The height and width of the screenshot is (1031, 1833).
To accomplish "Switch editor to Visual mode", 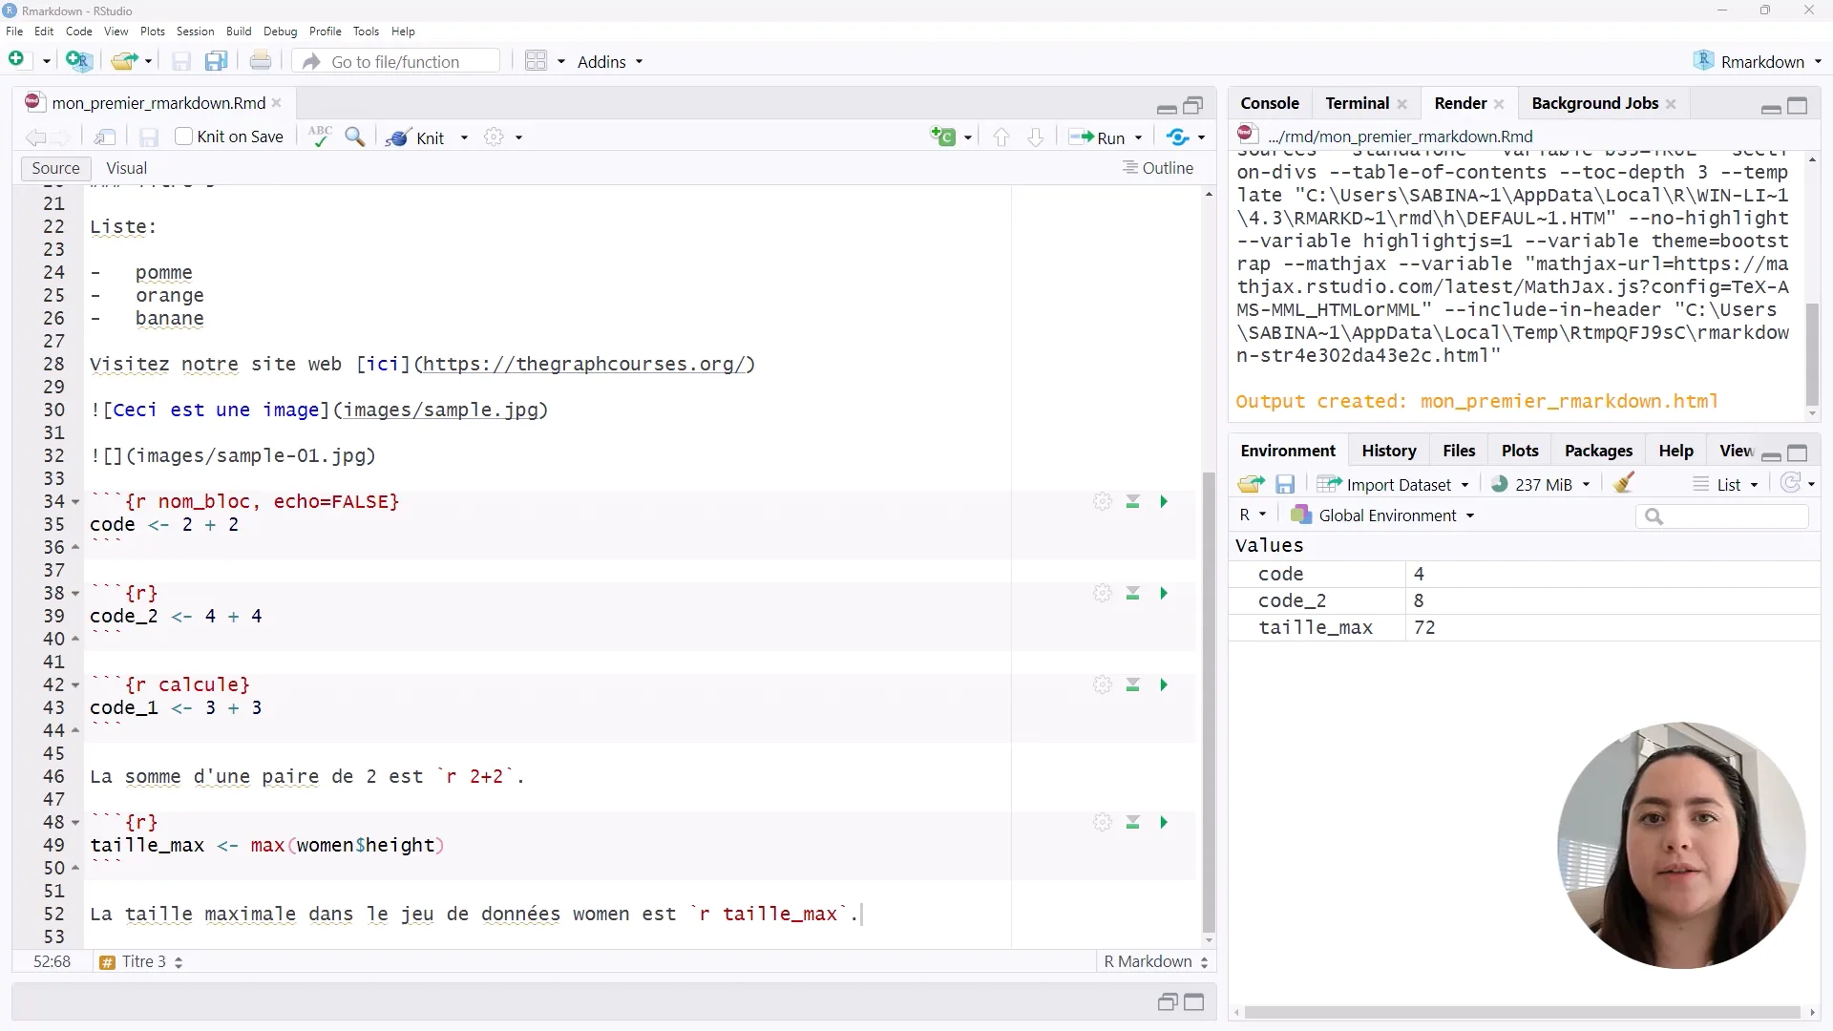I will point(126,168).
